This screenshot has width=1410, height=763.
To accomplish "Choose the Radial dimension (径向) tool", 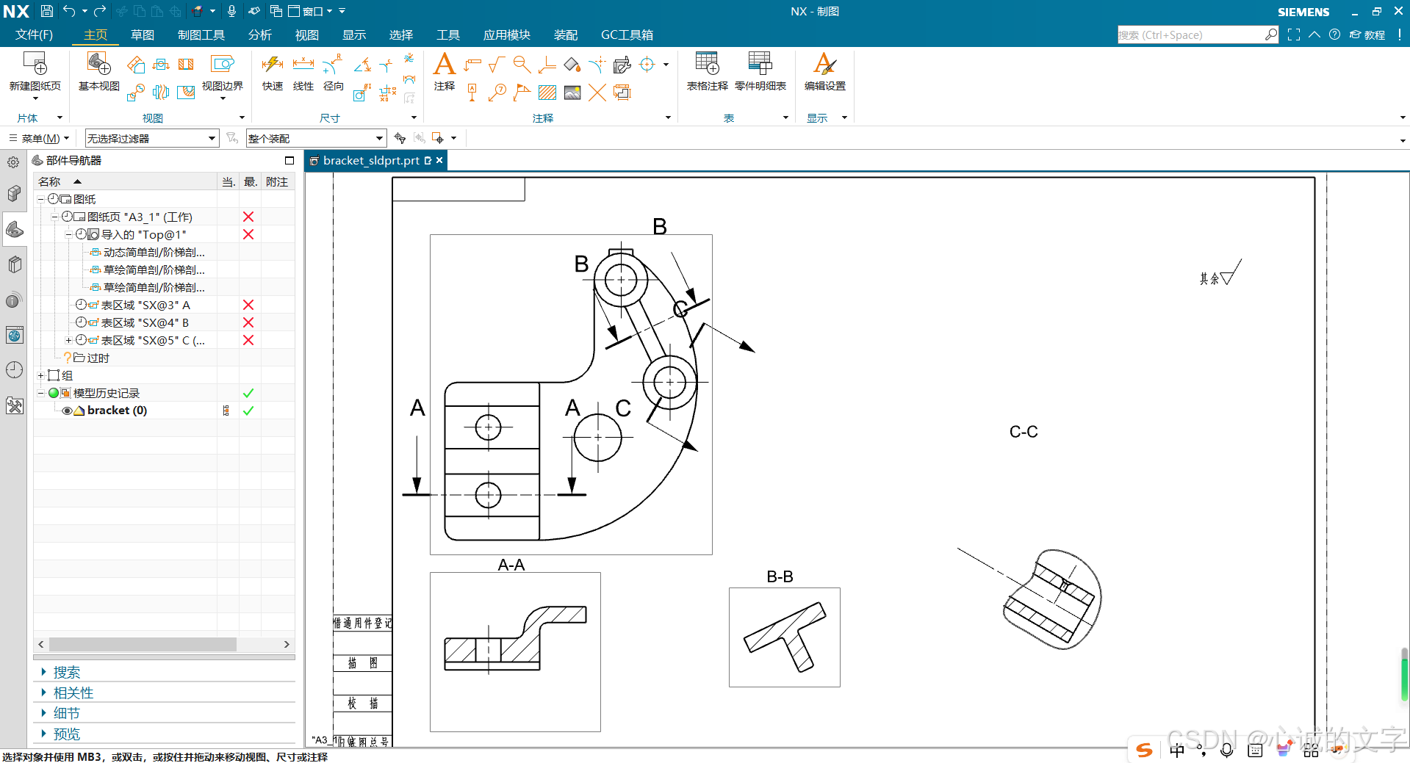I will [x=333, y=71].
